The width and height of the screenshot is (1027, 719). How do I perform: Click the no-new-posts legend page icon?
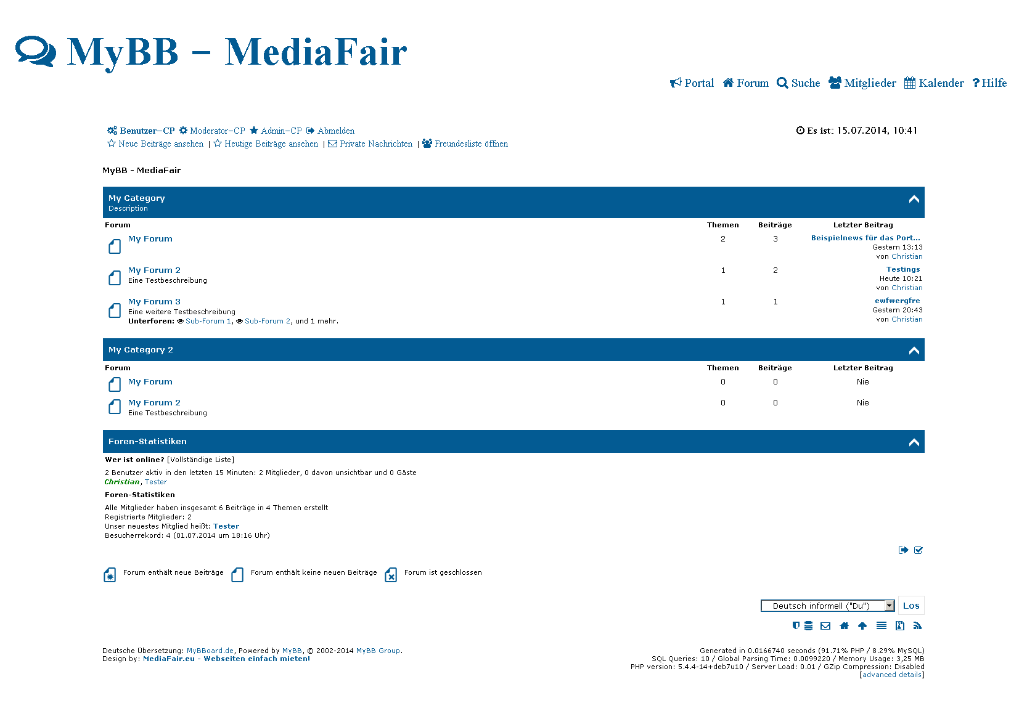(237, 575)
